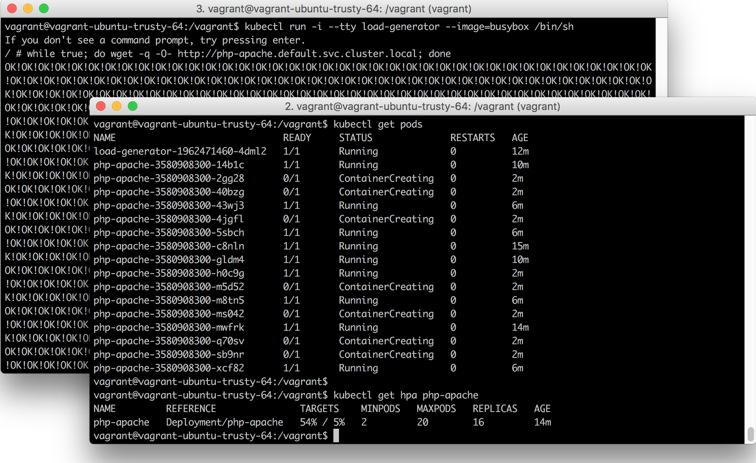Click the READY column header

coord(297,138)
